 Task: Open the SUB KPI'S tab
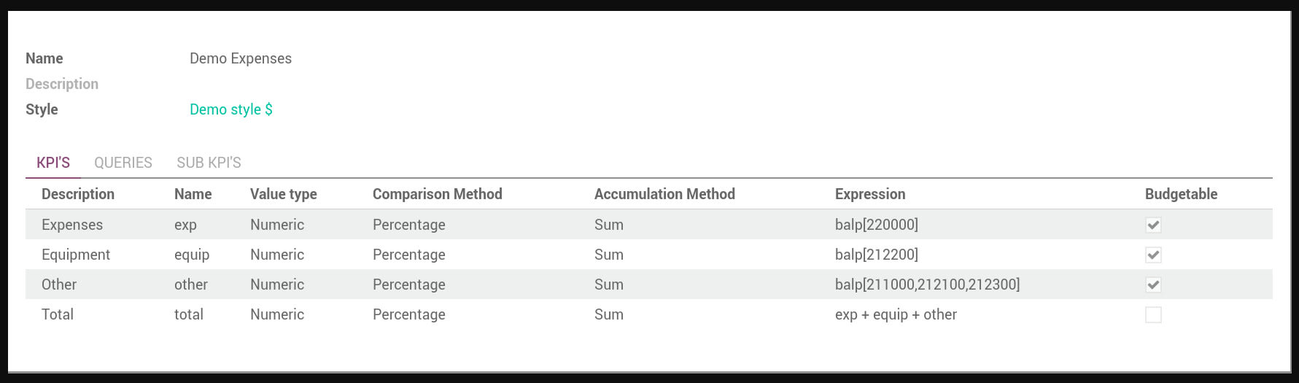click(x=209, y=163)
